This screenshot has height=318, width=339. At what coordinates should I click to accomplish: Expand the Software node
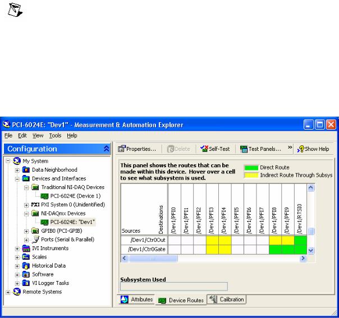(17, 275)
